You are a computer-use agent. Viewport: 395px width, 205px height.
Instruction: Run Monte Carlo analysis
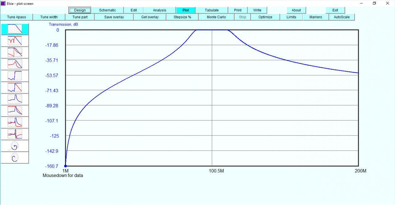pyautogui.click(x=216, y=17)
